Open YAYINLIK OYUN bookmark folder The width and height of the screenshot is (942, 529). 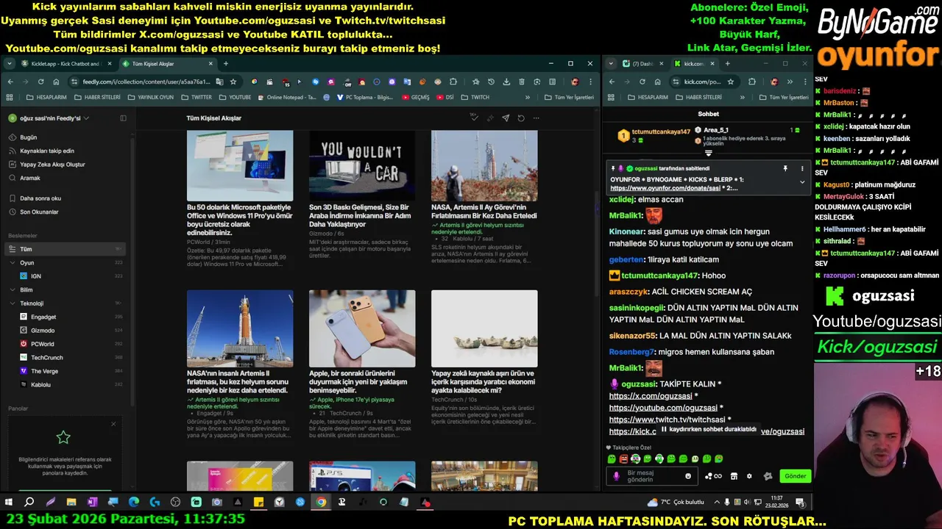[x=151, y=97]
